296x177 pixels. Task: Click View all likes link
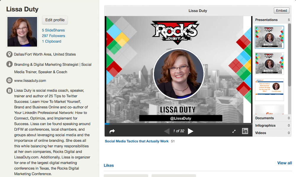point(284,163)
